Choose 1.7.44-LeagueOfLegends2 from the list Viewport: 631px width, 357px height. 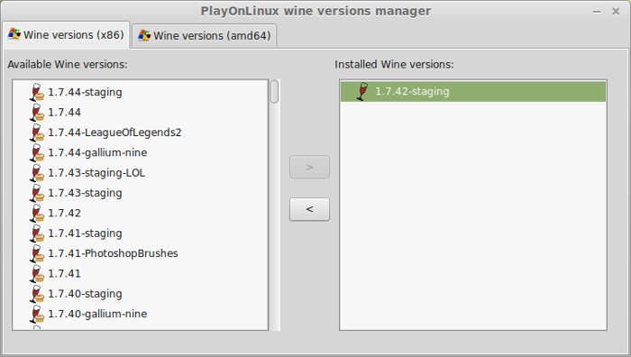tap(114, 133)
